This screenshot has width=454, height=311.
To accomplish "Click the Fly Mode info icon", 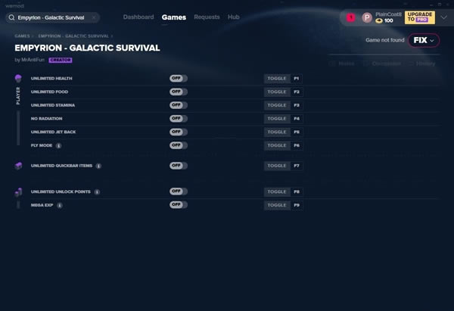I will coord(59,145).
